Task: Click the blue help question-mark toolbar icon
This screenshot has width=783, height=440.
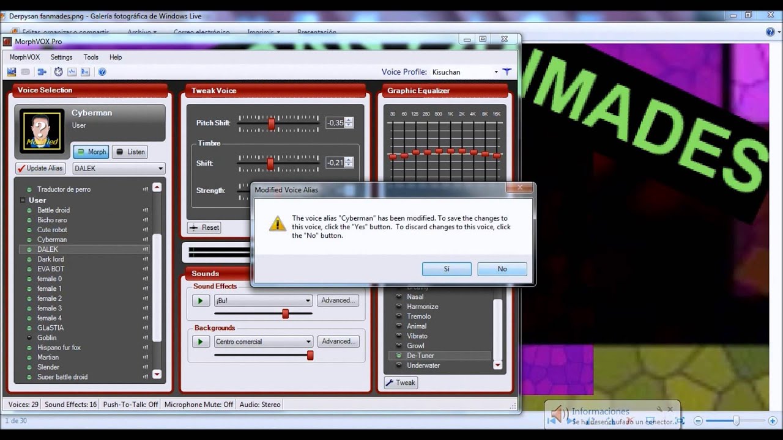Action: click(102, 72)
